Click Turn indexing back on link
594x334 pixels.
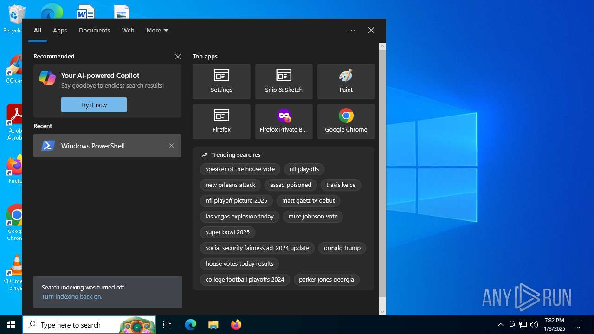click(x=72, y=296)
